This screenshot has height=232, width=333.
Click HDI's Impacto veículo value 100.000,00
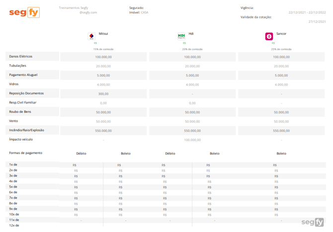tap(192, 140)
